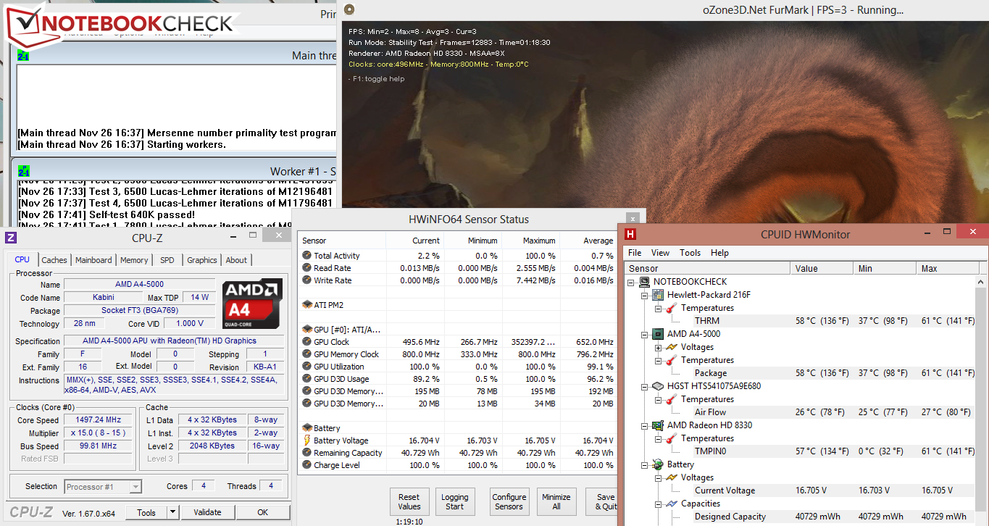Click the Battery device icon in HWMonitor
The height and width of the screenshot is (526, 989).
658,464
